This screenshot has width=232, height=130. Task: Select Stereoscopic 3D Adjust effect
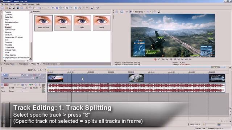pos(14,37)
